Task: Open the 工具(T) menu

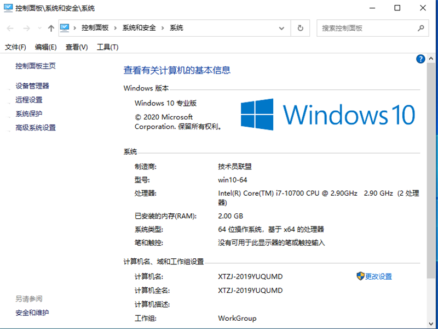Action: (x=107, y=47)
